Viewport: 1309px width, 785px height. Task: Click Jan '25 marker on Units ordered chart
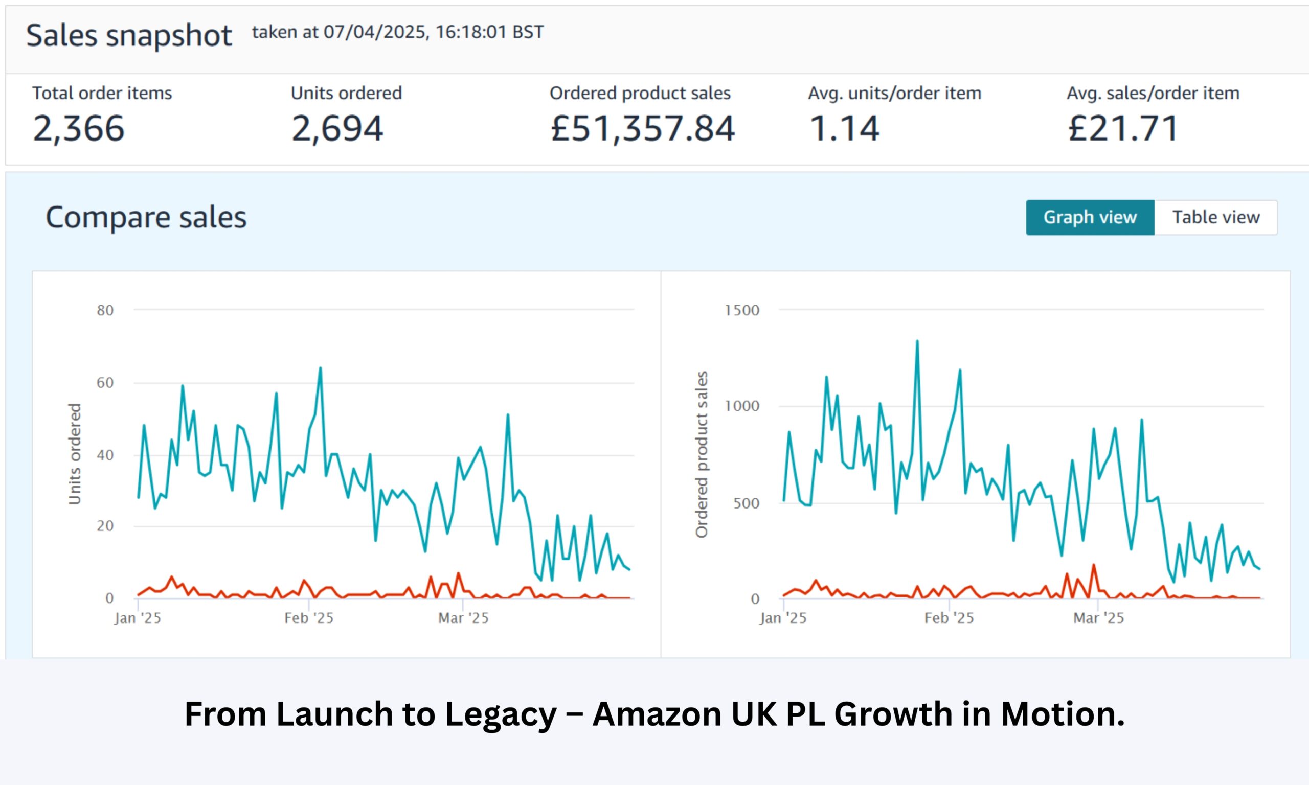coord(138,617)
